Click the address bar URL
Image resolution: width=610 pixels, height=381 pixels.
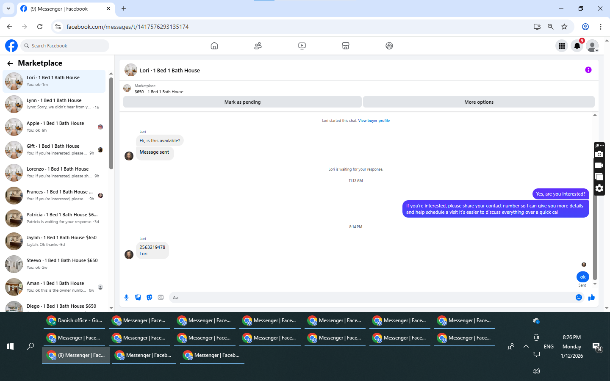pyautogui.click(x=128, y=27)
